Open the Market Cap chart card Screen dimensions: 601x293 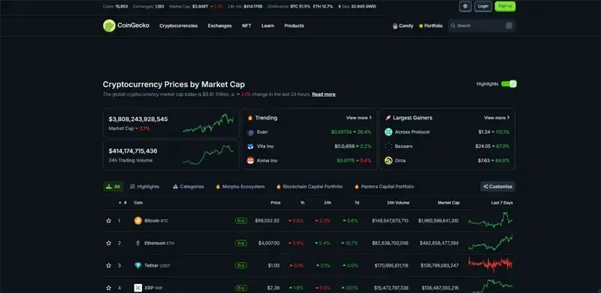(171, 123)
